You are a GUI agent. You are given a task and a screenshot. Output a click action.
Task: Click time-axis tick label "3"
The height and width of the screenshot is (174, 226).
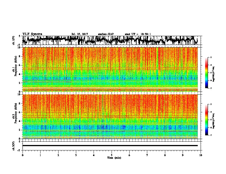point(76,155)
